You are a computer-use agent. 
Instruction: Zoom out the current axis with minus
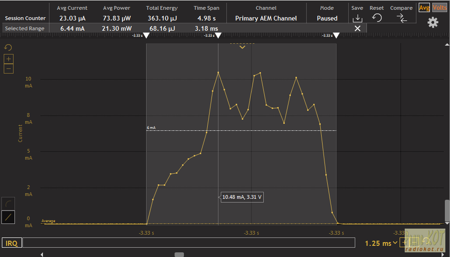point(8,69)
